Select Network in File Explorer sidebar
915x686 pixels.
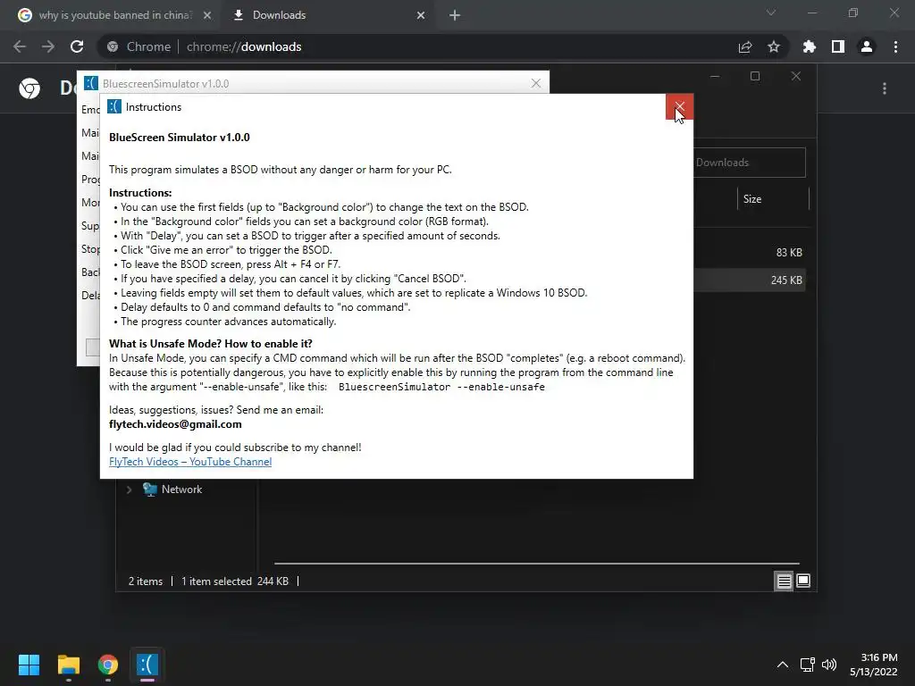click(x=172, y=489)
